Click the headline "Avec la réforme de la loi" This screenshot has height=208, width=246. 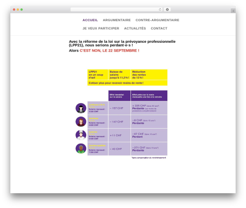[x=122, y=43]
